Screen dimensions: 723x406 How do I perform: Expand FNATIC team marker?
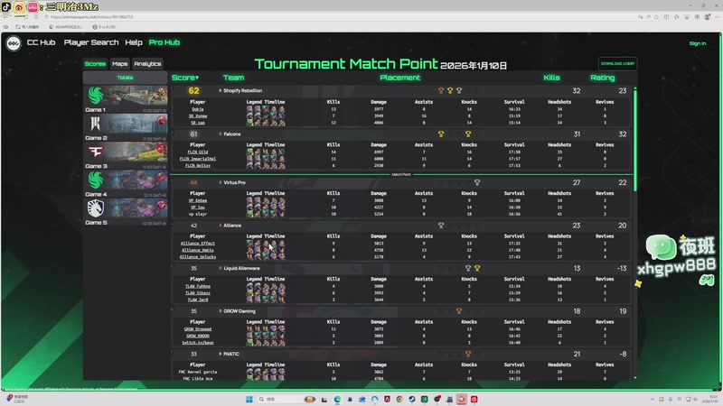tap(220, 354)
